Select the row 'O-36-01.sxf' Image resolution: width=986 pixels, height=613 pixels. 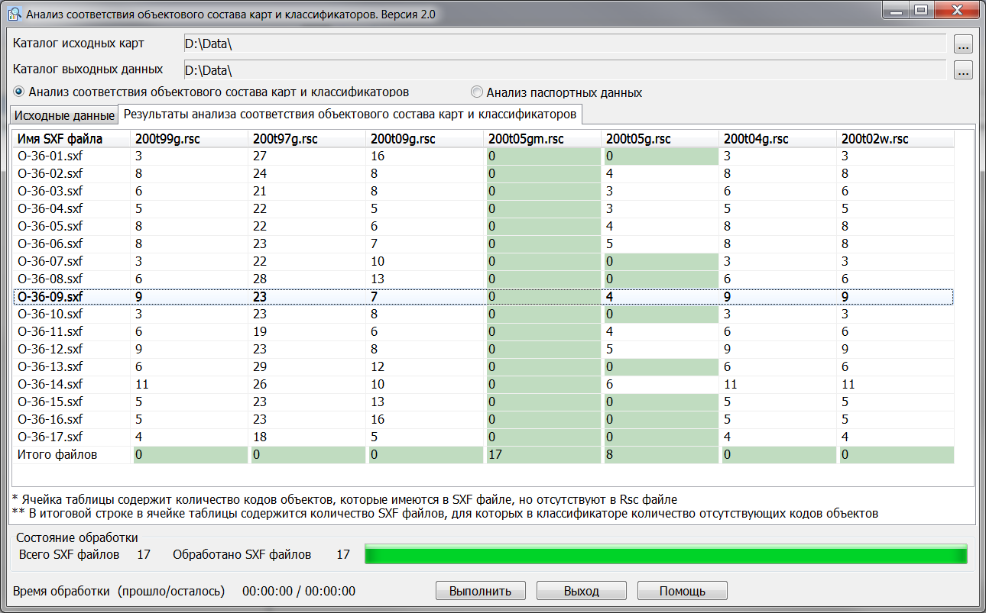[x=484, y=156]
